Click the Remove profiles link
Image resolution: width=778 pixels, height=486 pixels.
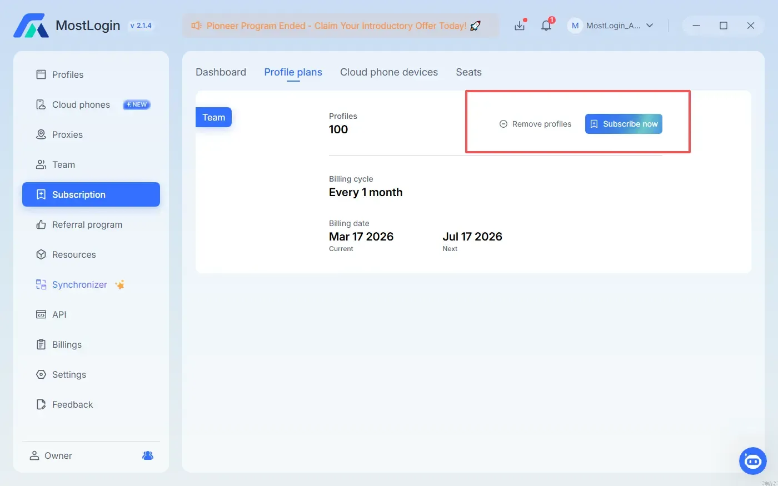click(x=535, y=124)
